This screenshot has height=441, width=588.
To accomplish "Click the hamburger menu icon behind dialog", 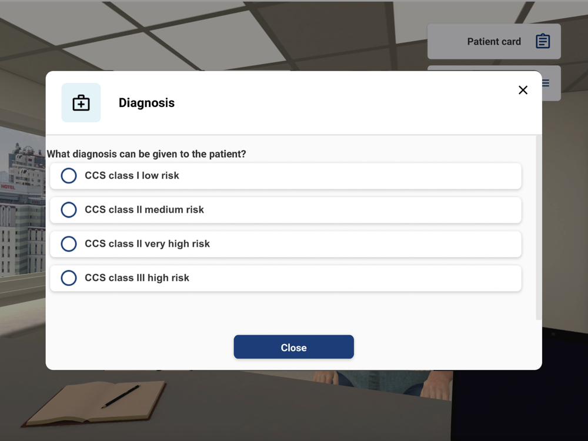I will pyautogui.click(x=546, y=83).
